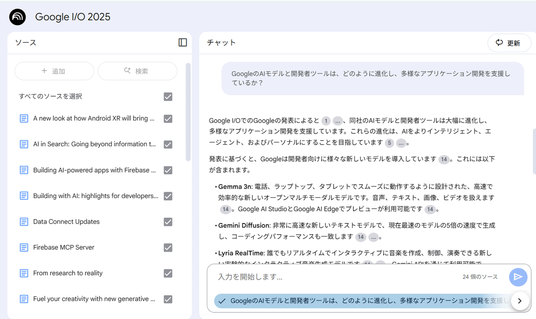Viewport: 536px width, 319px height.
Task: Click the Gemma 3n bold term
Action: coord(235,186)
